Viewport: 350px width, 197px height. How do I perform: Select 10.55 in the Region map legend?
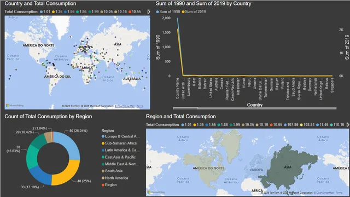point(276,125)
